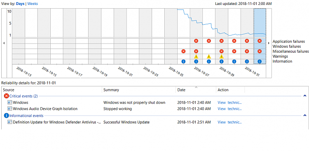Viewport: 309px width, 151px height.
Task: Click Miscellaneous failures icon for 2018-10-29
Action: 222,51
